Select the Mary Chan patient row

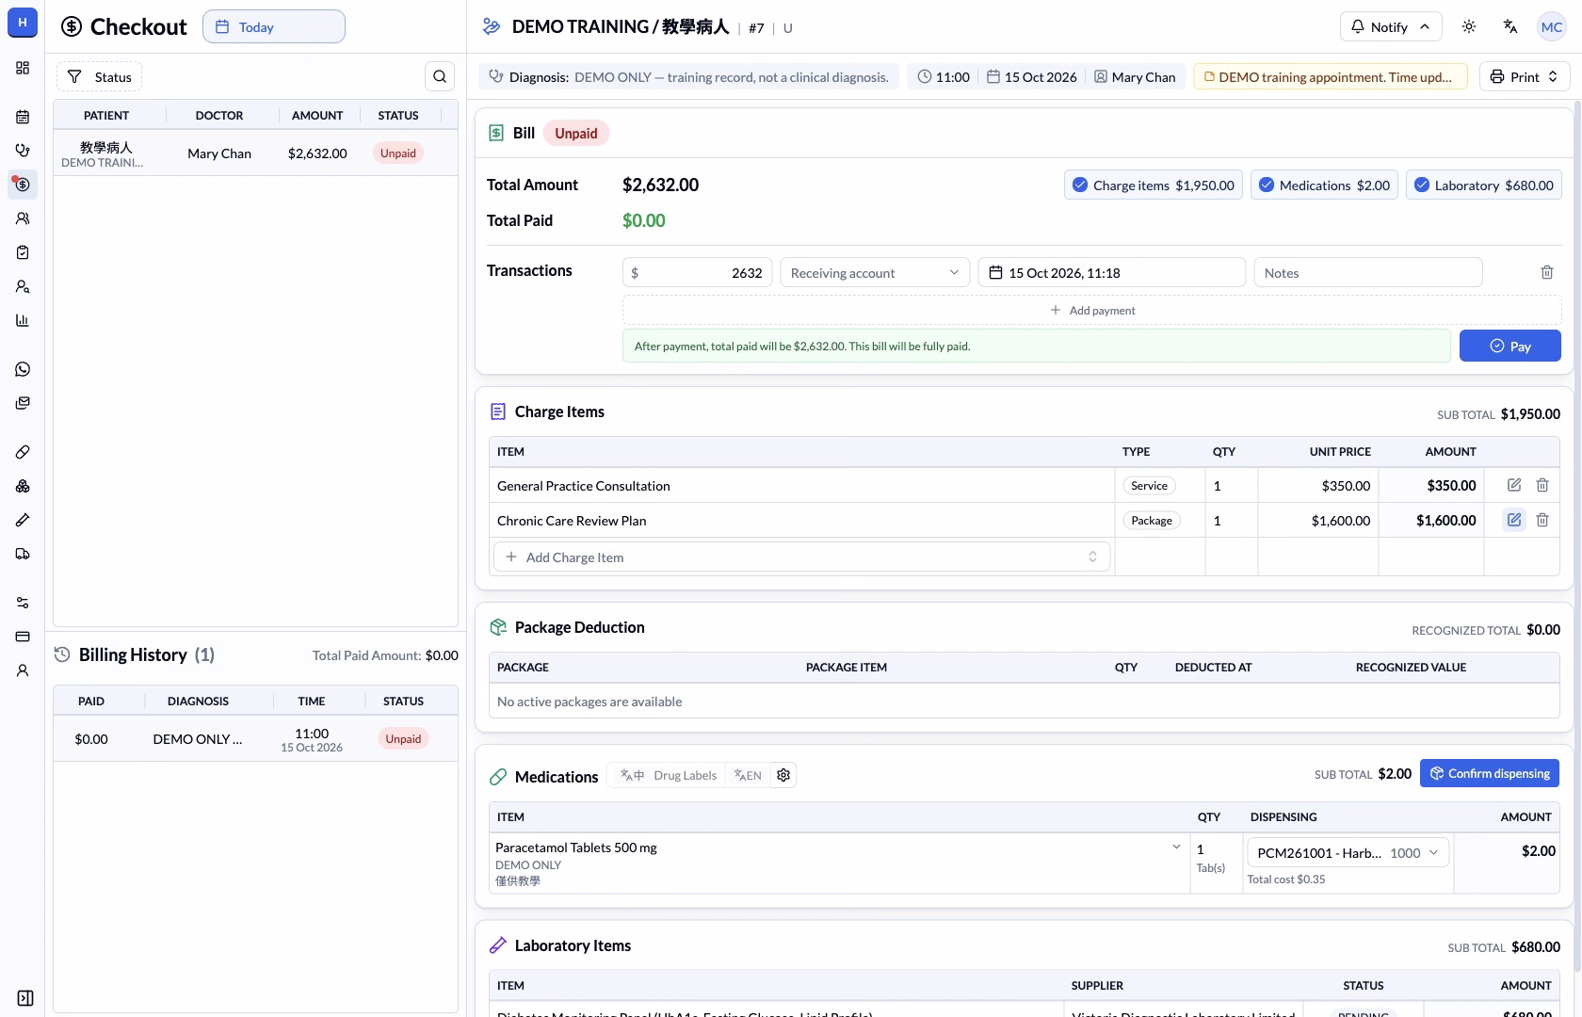pyautogui.click(x=255, y=153)
